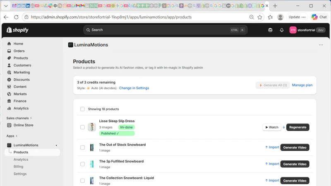
Task: Open the browser zoom control icon
Action: pyautogui.click(x=252, y=17)
